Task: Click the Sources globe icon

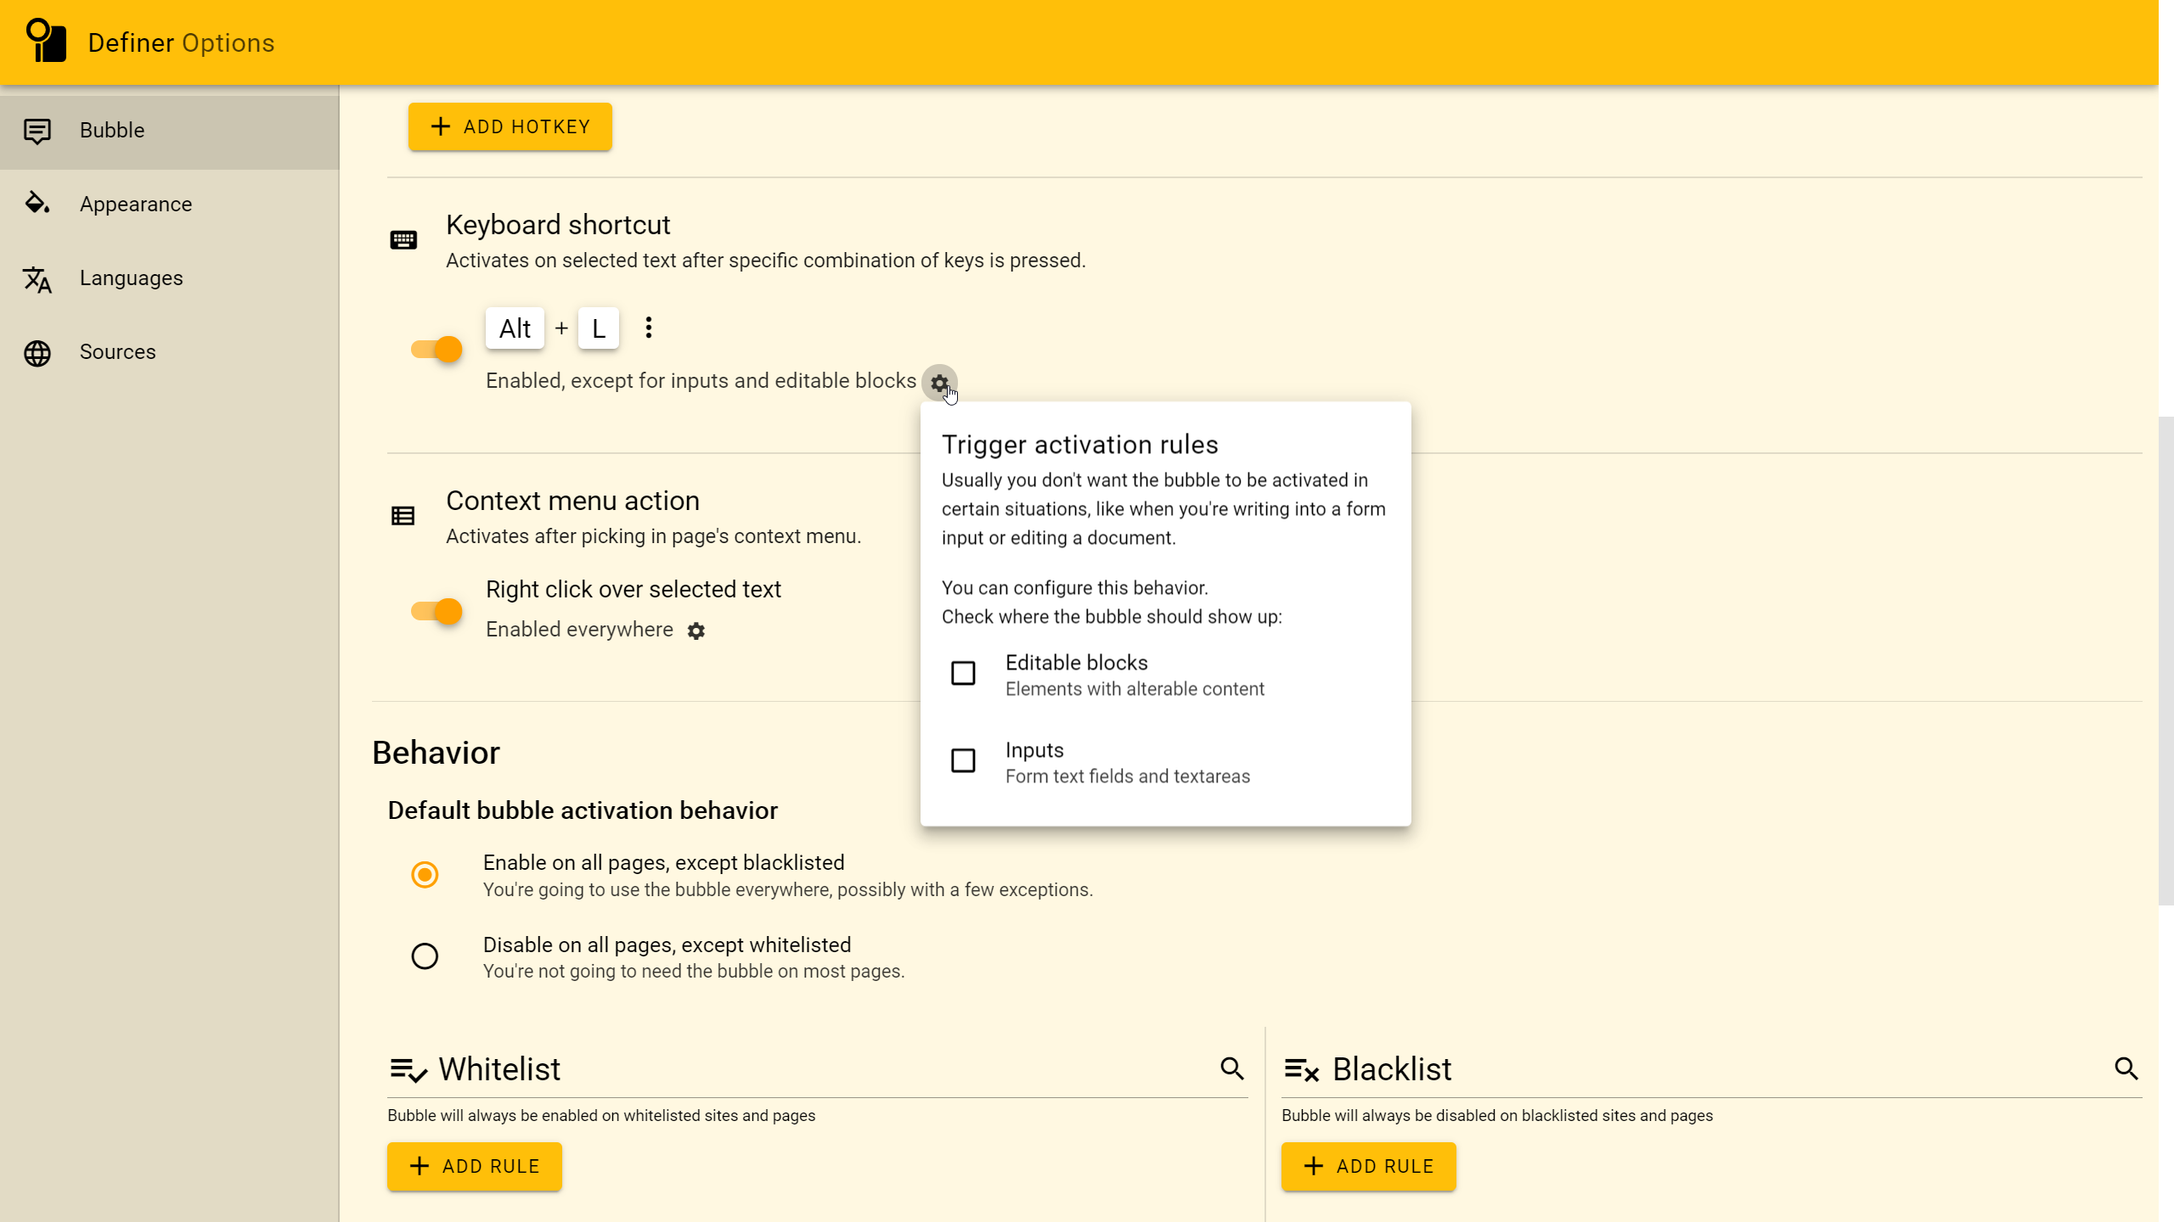Action: click(37, 353)
